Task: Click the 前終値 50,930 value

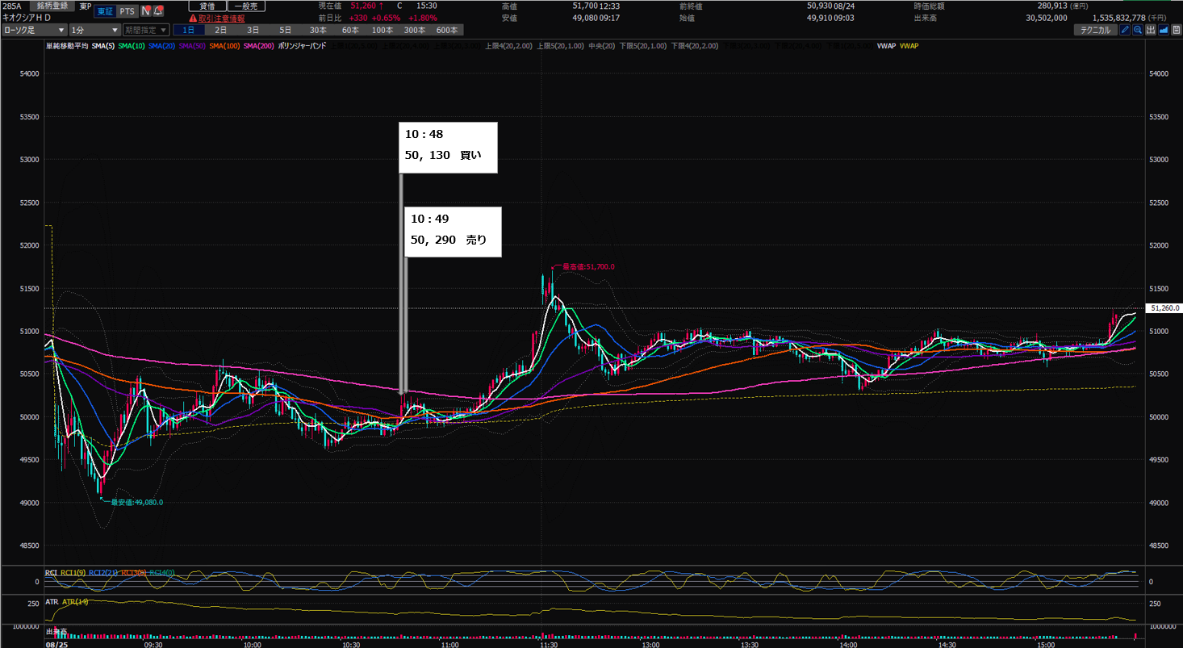Action: [x=821, y=6]
